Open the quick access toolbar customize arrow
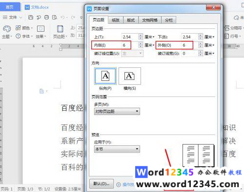 point(81,18)
